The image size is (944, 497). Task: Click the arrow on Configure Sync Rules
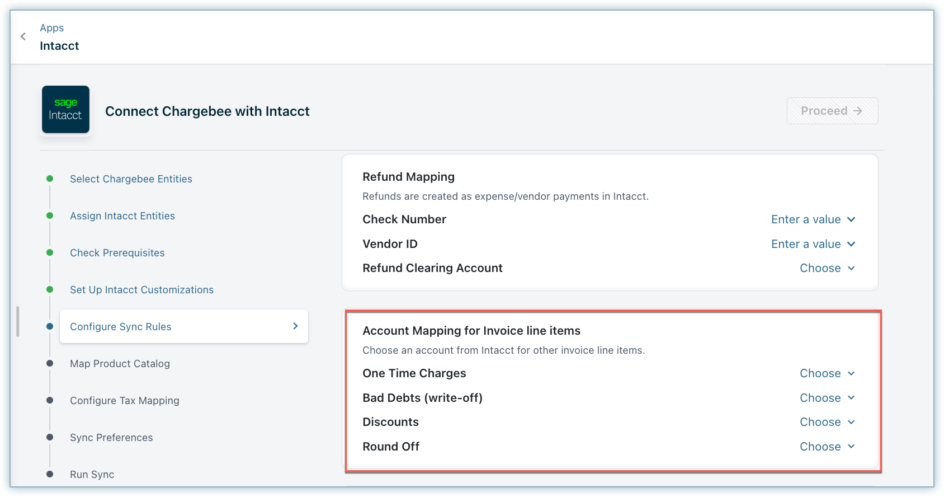[x=295, y=326]
